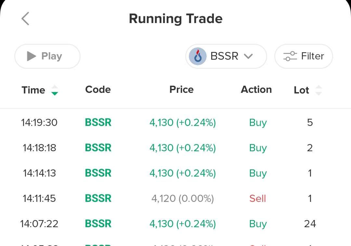The height and width of the screenshot is (246, 351).
Task: Expand the chevron next to BSSR
Action: [249, 56]
